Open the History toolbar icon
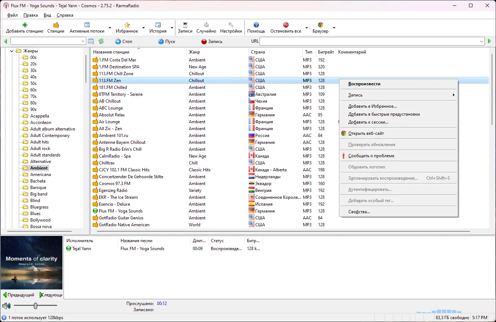 pyautogui.click(x=158, y=25)
